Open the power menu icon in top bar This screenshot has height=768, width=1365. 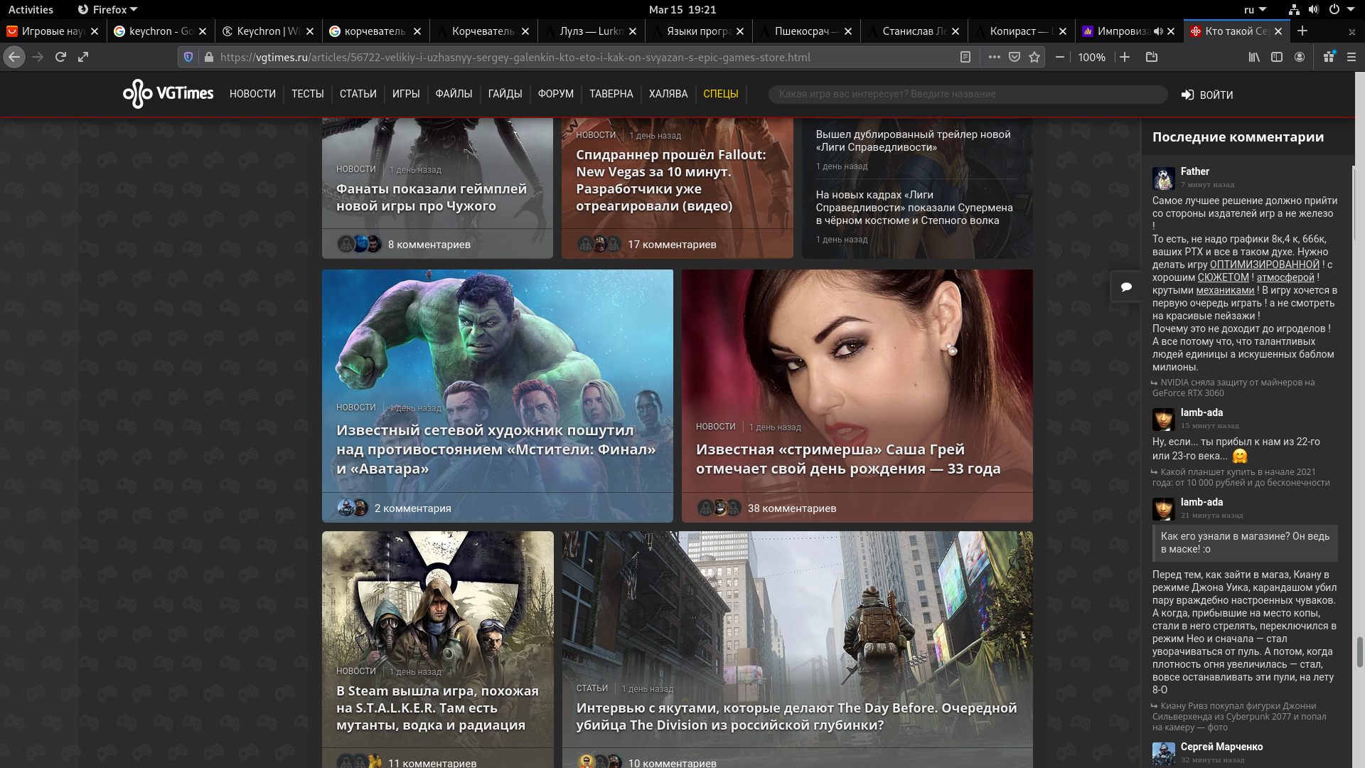point(1334,9)
